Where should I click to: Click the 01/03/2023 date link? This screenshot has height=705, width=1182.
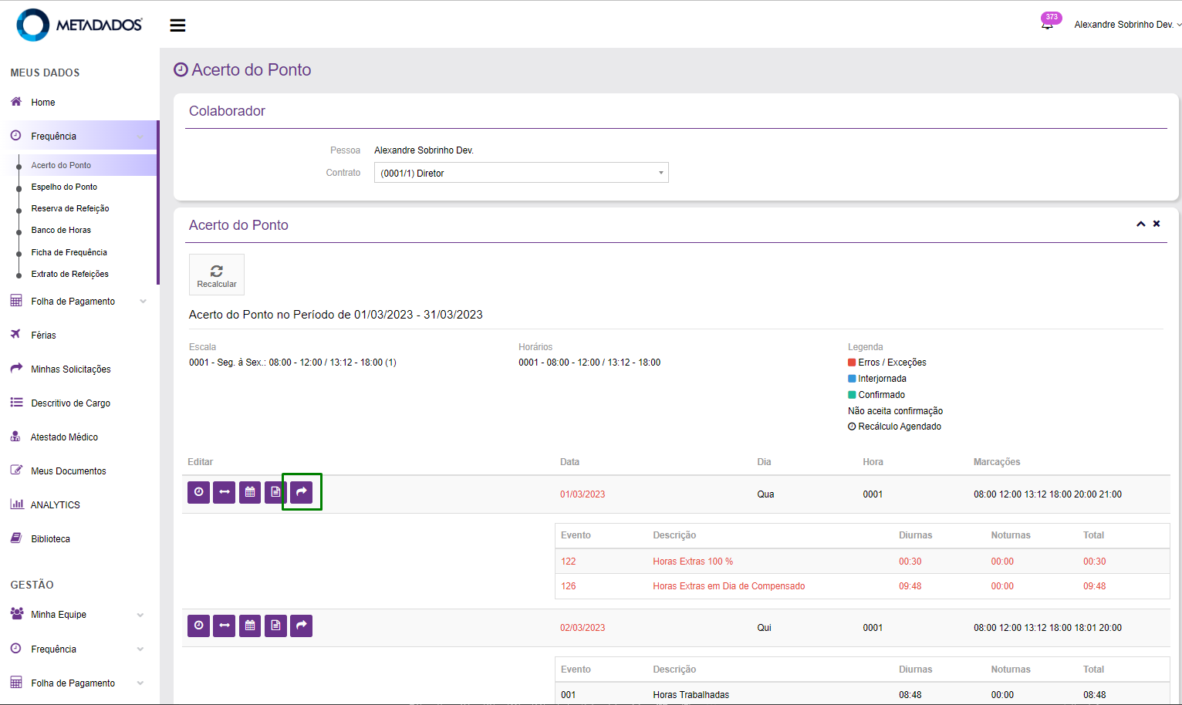(583, 494)
